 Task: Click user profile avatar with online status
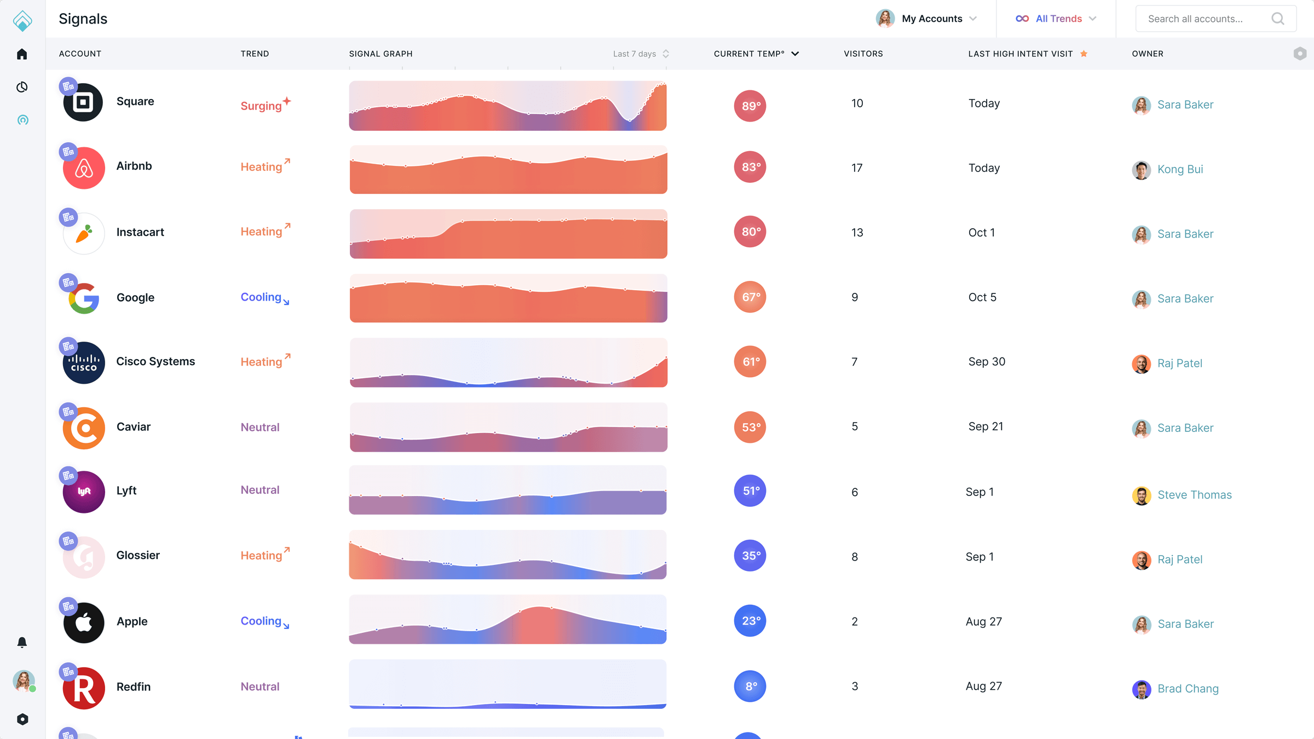pyautogui.click(x=24, y=680)
